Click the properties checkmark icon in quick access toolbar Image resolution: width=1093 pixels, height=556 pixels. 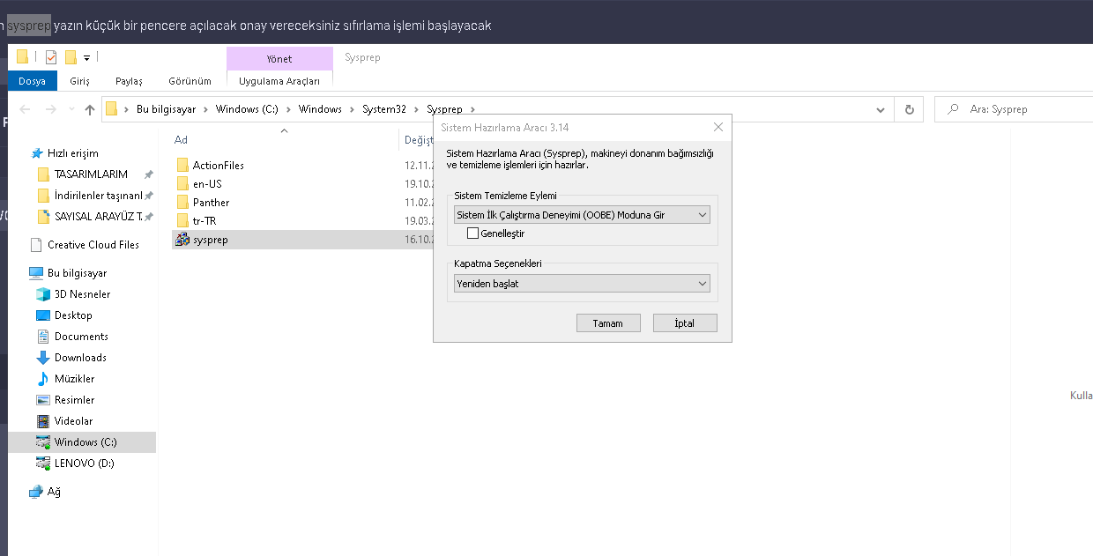coord(51,57)
